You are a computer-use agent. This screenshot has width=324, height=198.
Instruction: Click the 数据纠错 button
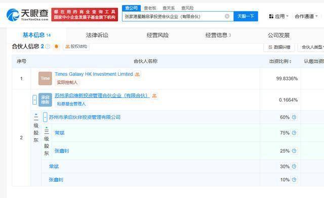[x=279, y=47]
